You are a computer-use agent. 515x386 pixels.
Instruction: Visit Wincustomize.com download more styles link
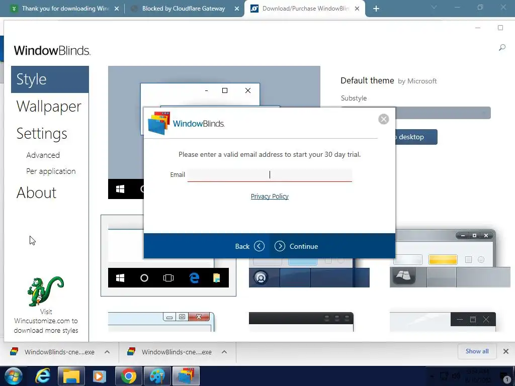(x=46, y=321)
